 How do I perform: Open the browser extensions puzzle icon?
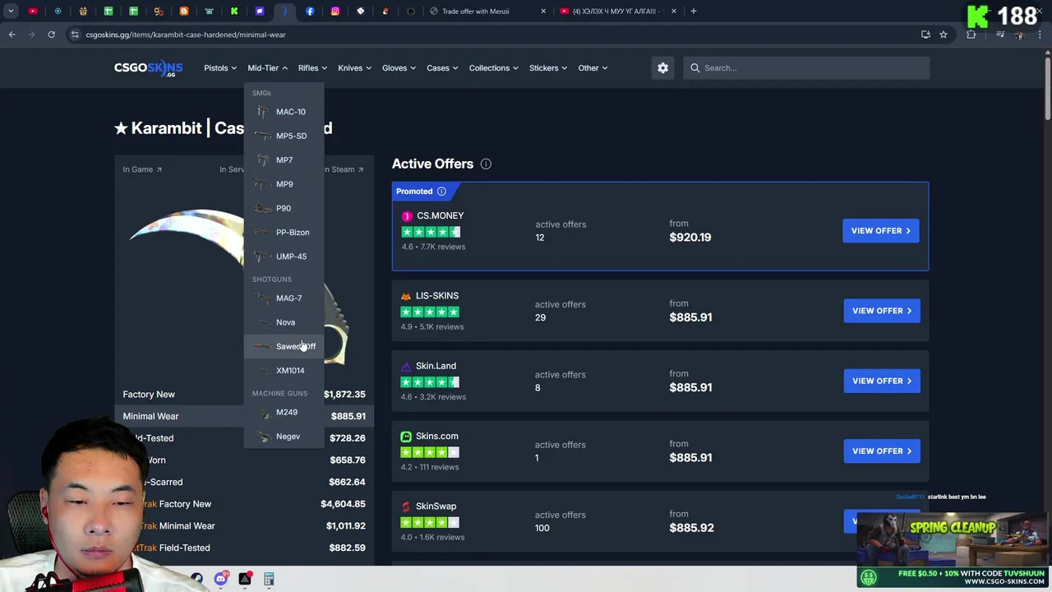pos(971,35)
